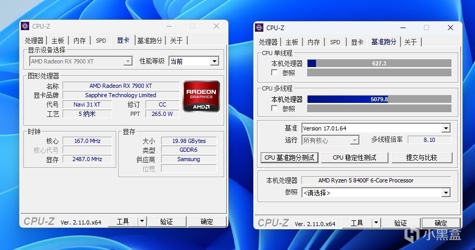Switch to 显卡 tab in right window
Image resolution: width=475 pixels, height=250 pixels.
coord(357,42)
